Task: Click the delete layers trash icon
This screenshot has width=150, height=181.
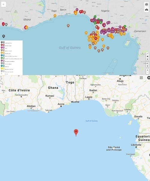Action: (148, 66)
